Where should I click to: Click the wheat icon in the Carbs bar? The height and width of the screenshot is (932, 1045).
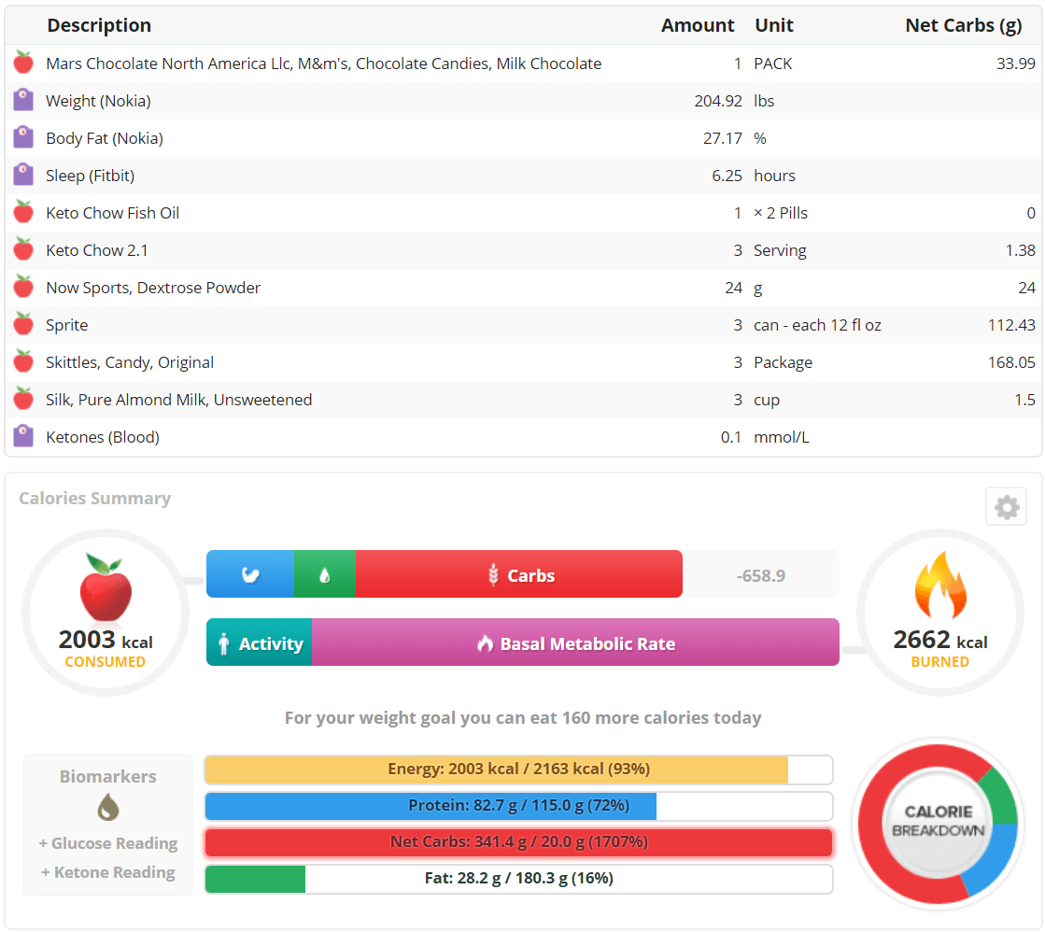click(493, 574)
